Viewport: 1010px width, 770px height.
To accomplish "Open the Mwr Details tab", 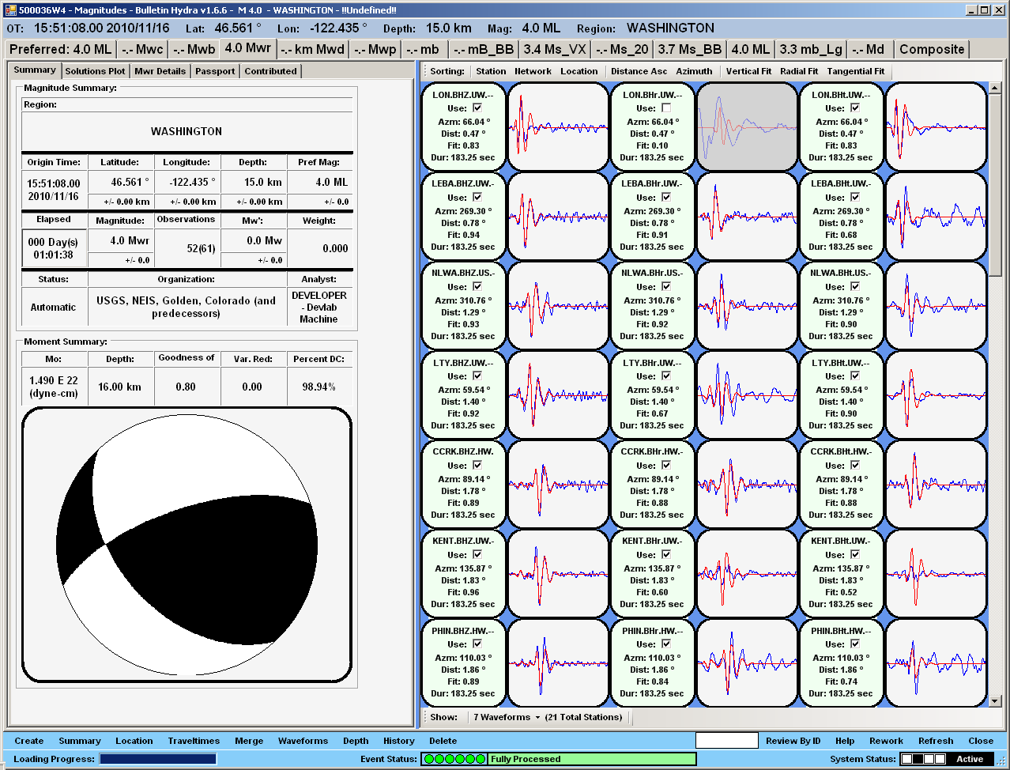I will tap(160, 71).
